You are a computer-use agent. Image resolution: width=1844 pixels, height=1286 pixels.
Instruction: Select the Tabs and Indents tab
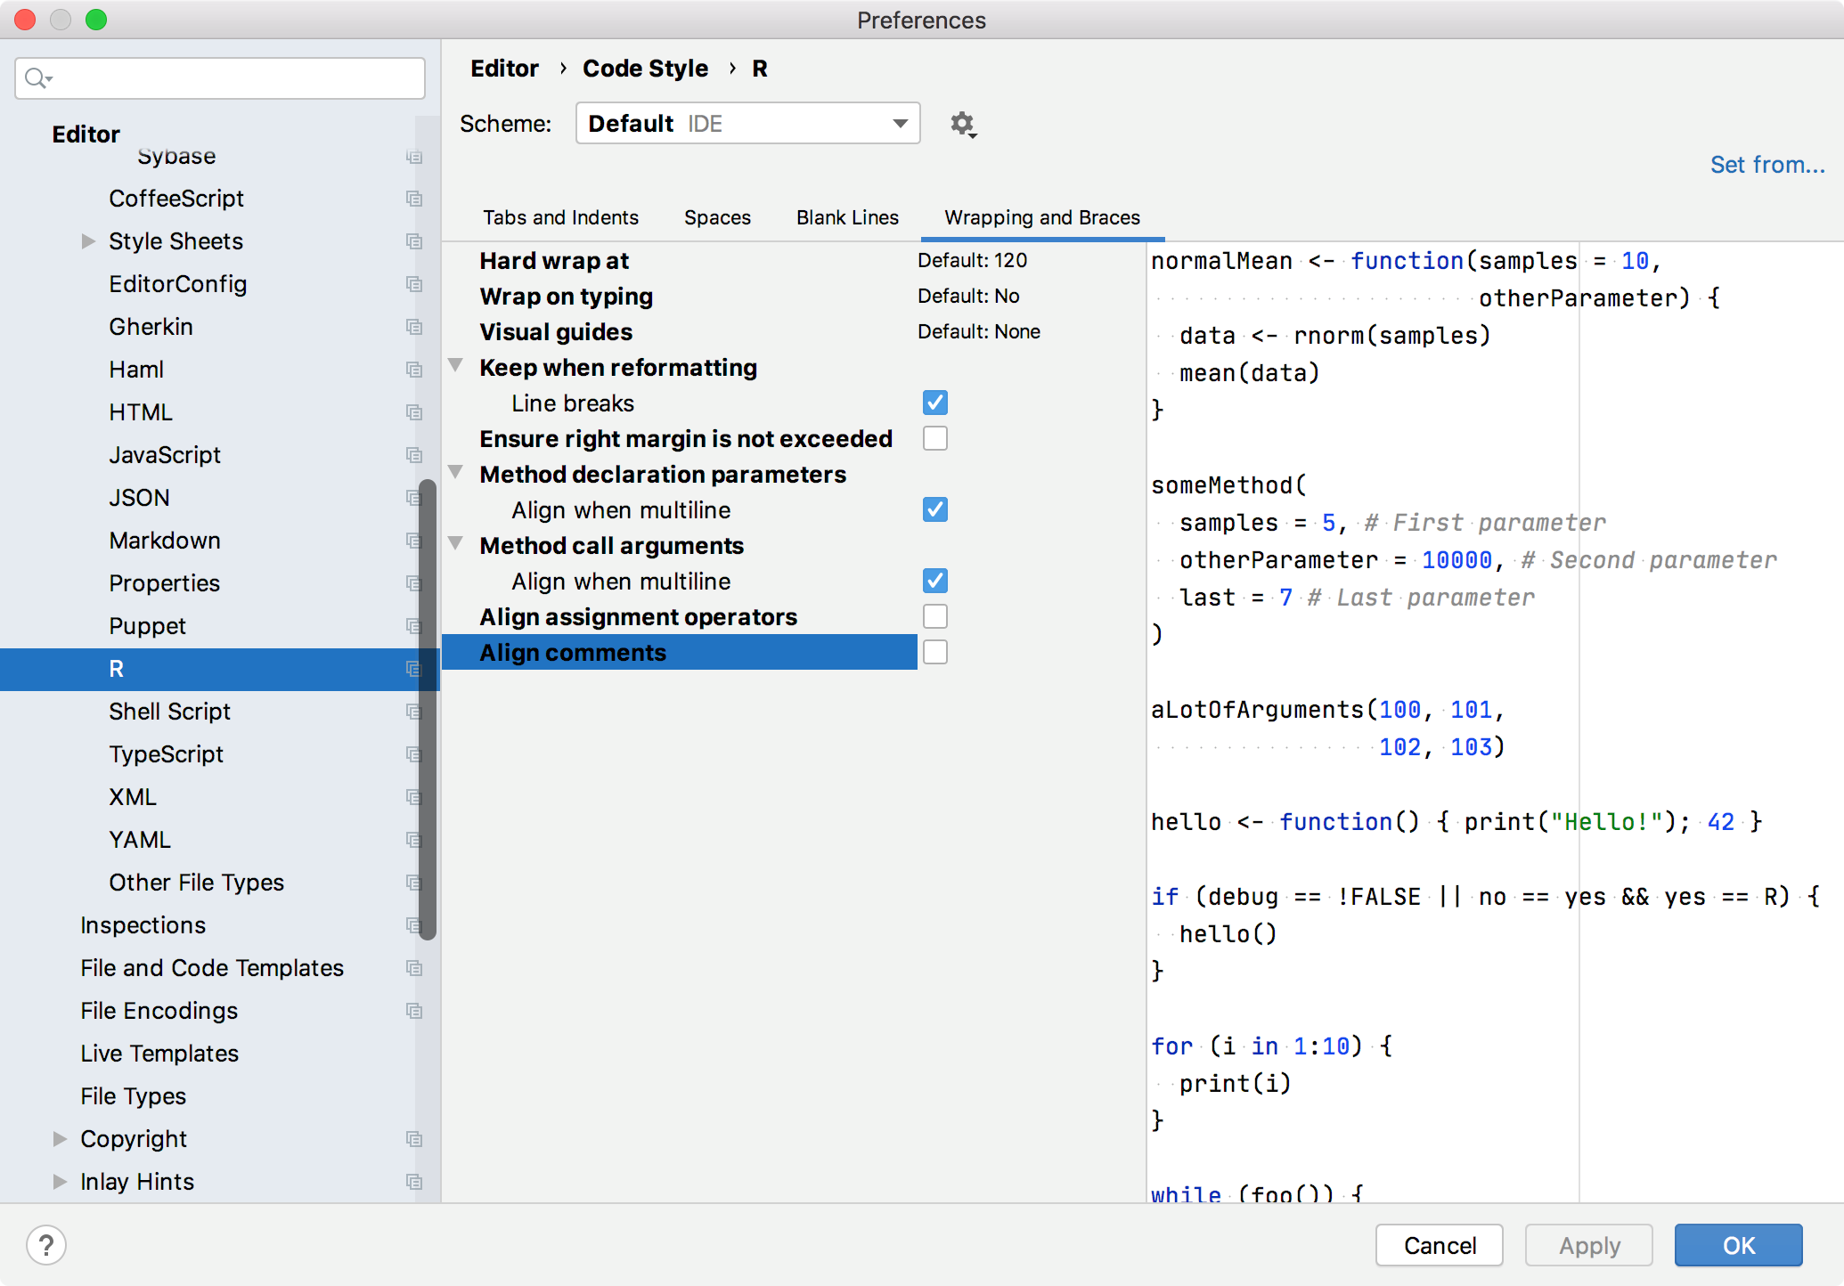click(x=558, y=217)
